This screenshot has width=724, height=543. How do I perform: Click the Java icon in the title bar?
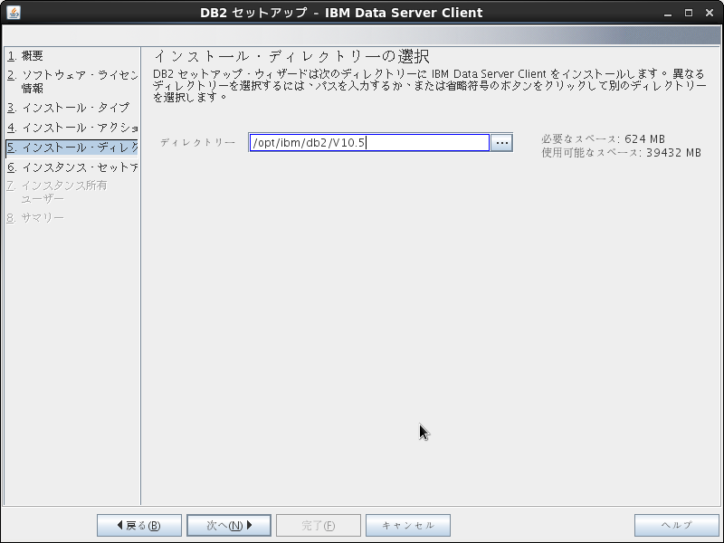click(14, 13)
